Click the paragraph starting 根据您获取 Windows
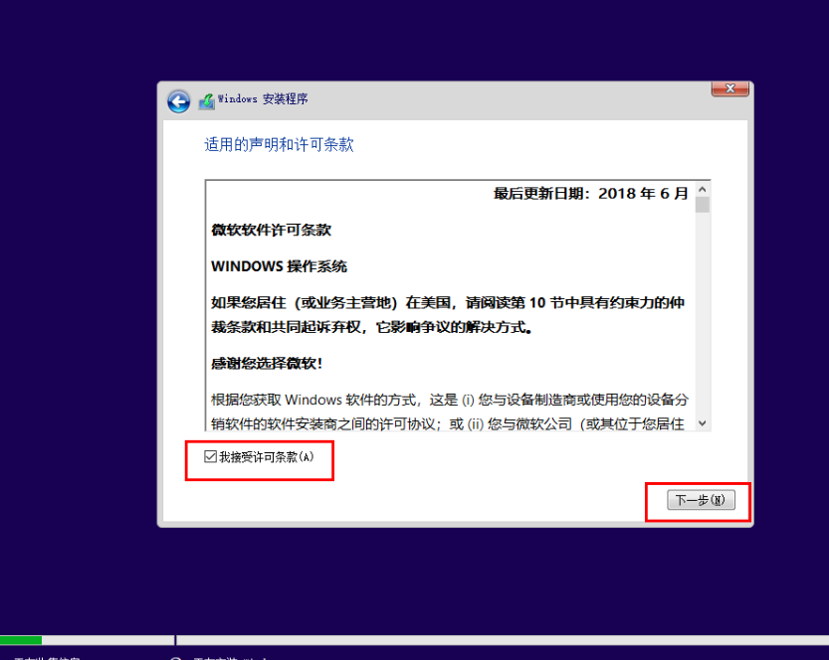This screenshot has height=660, width=829. (x=450, y=412)
